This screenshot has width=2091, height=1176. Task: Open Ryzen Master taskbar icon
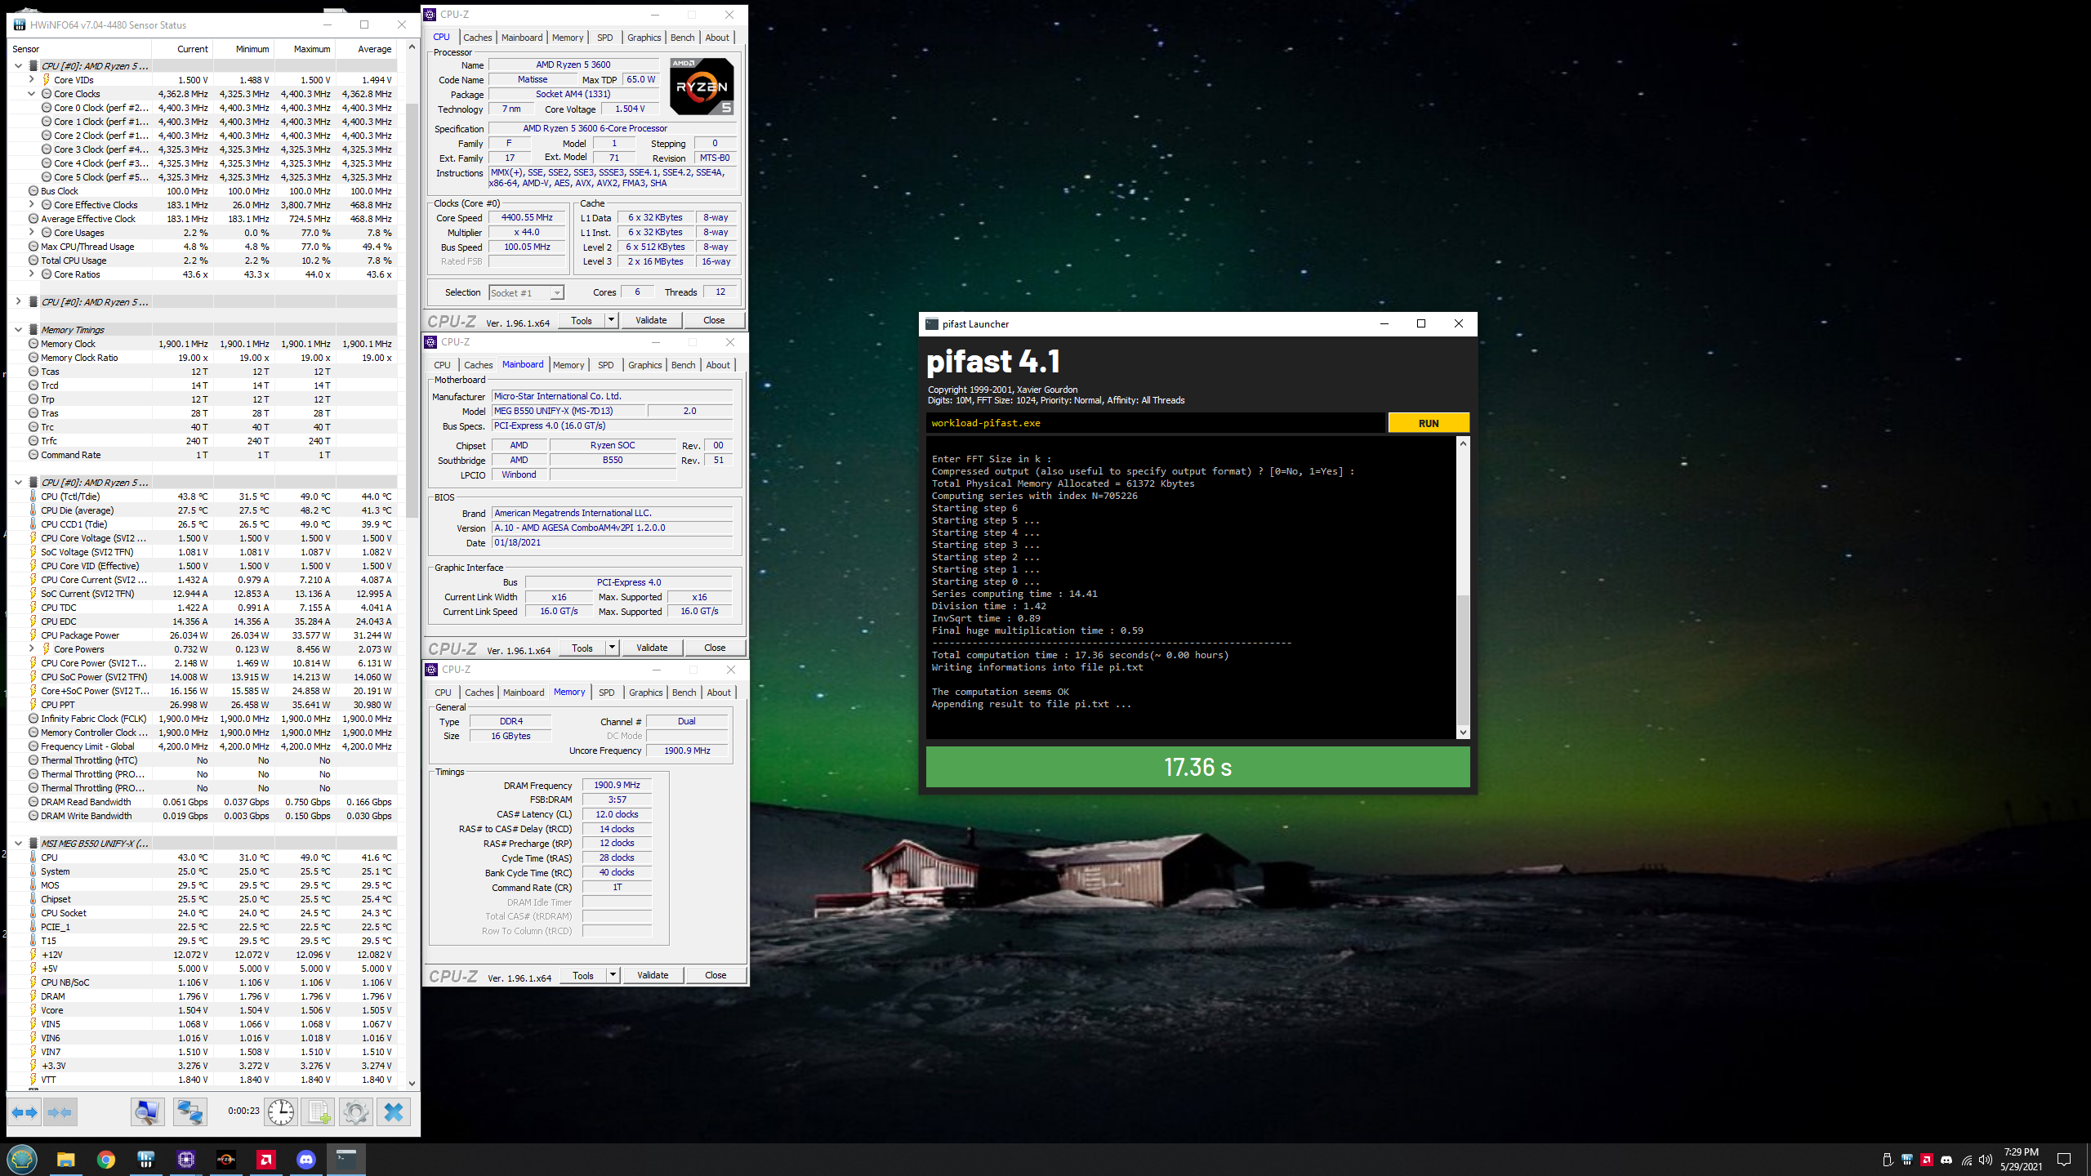pyautogui.click(x=226, y=1160)
